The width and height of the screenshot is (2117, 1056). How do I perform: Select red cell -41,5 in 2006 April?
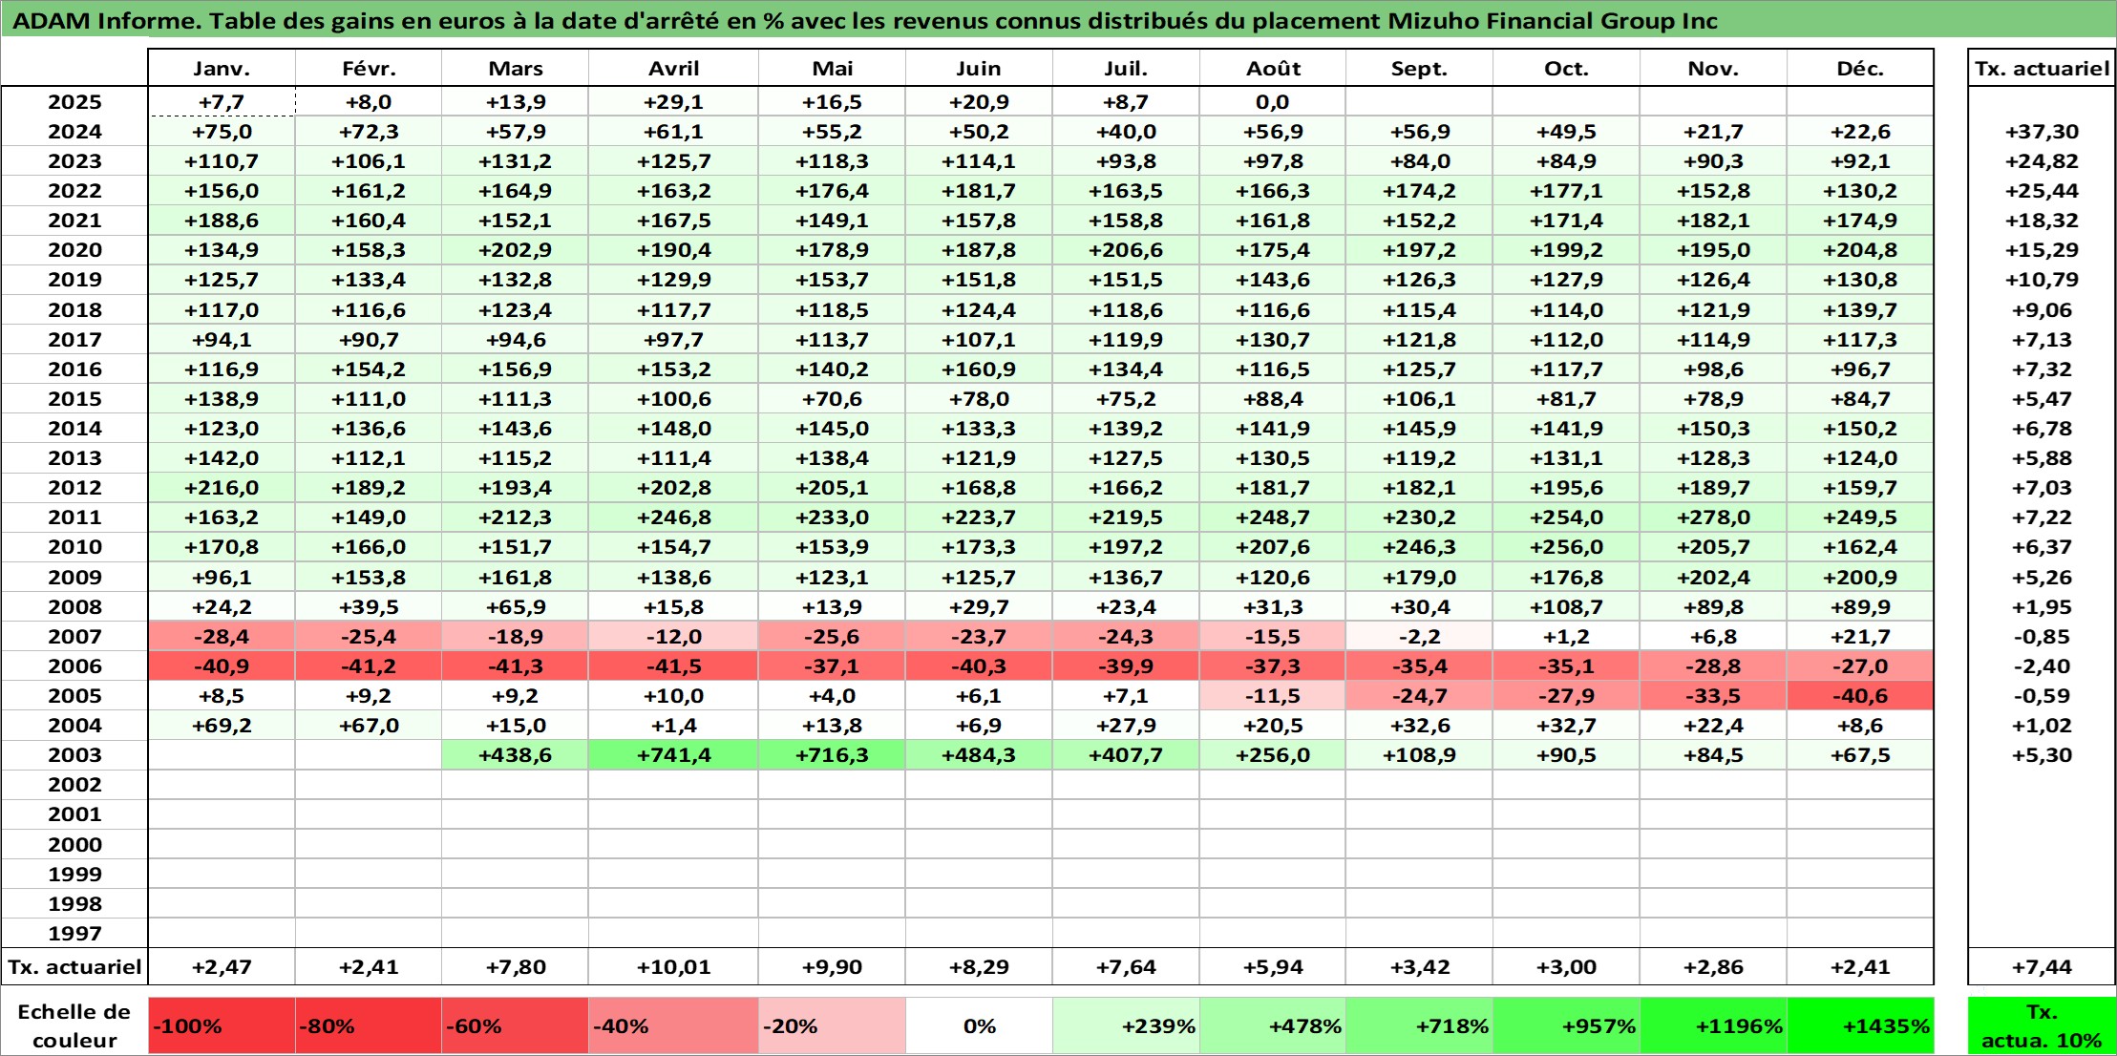(673, 666)
